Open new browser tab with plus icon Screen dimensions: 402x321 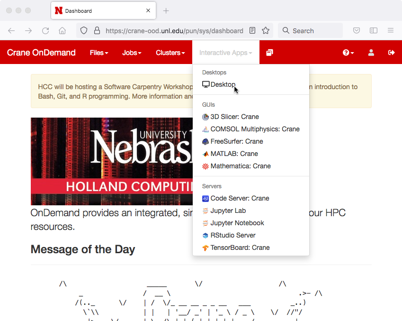point(166,11)
